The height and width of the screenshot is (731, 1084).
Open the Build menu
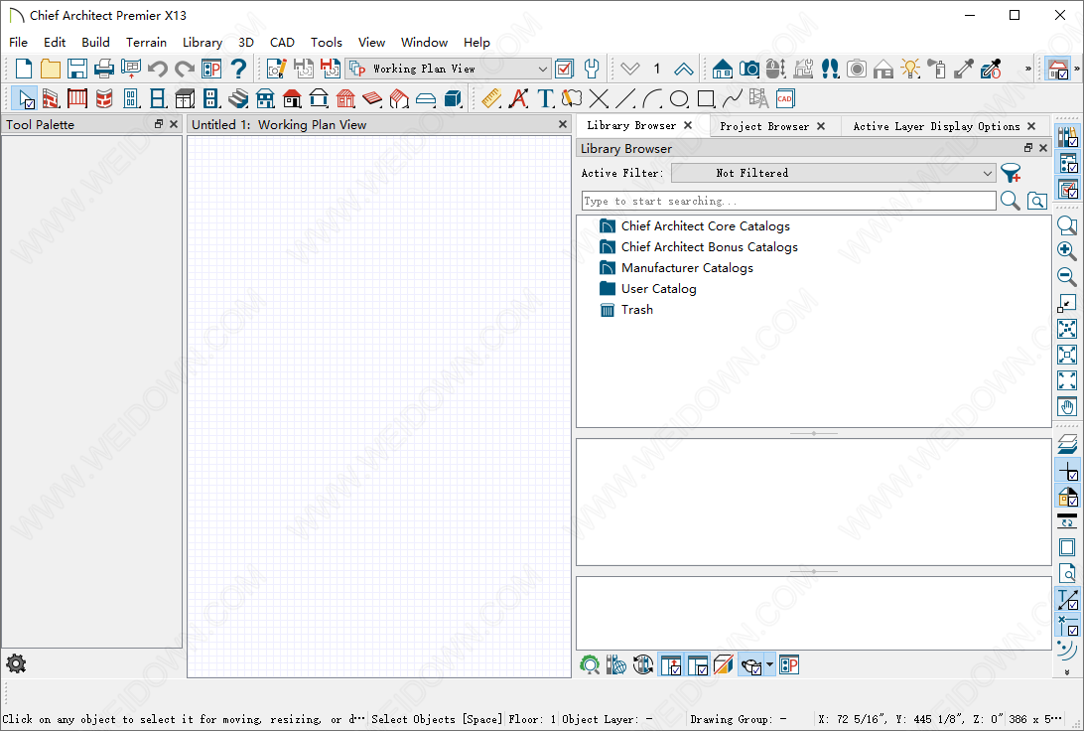[95, 42]
